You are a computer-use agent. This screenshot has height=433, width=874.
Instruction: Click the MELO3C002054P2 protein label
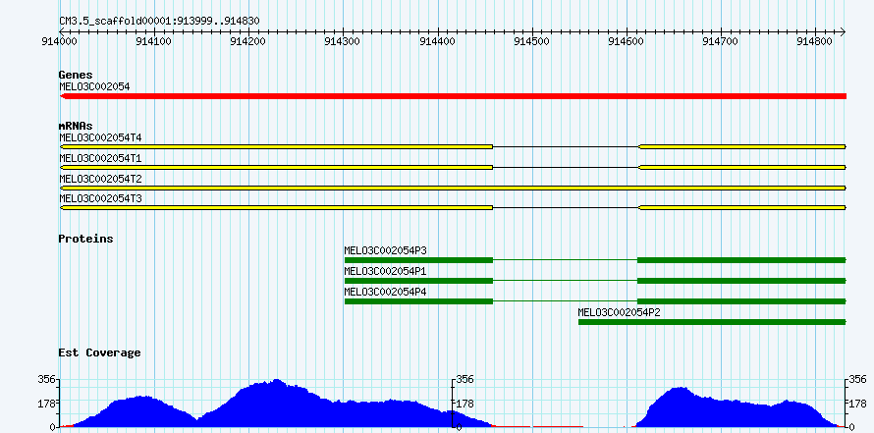click(x=620, y=312)
